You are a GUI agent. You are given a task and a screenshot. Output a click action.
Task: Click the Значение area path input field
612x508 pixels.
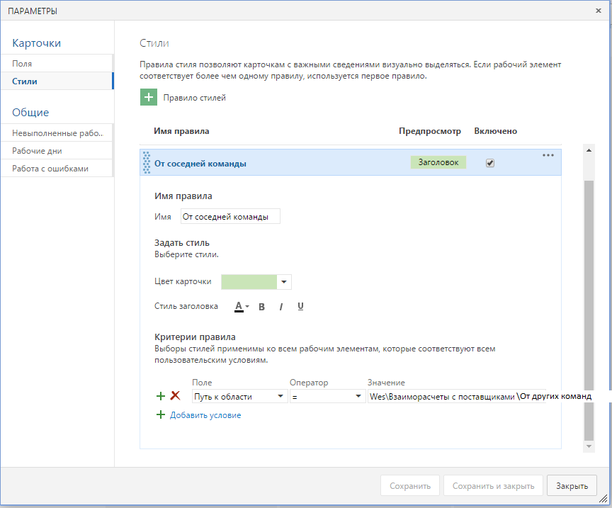(x=457, y=396)
